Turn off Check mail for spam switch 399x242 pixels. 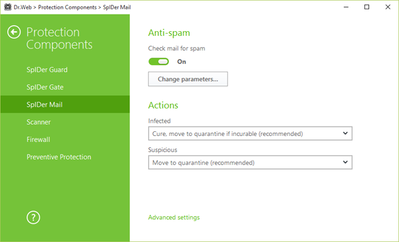click(158, 62)
